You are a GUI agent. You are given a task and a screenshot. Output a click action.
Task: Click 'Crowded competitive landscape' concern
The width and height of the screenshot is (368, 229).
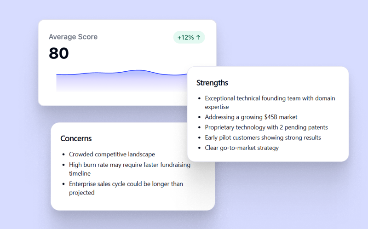pos(112,154)
